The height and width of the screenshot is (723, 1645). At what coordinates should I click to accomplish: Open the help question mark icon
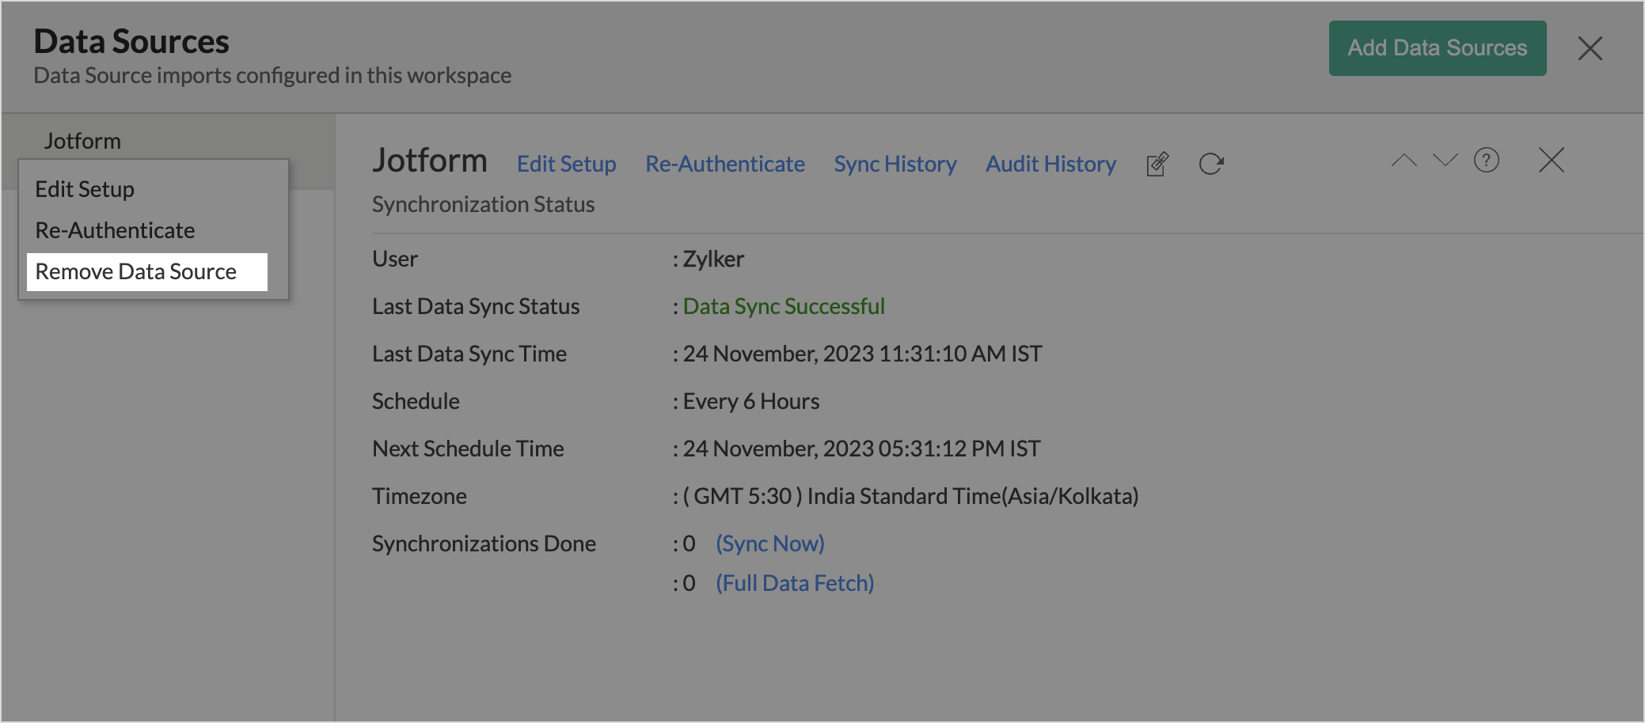tap(1487, 161)
